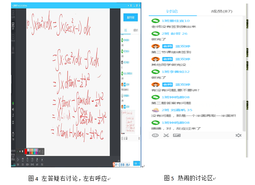Select message text 其他同学做完没
Viewport: 255px width, 185px height.
pos(169,65)
